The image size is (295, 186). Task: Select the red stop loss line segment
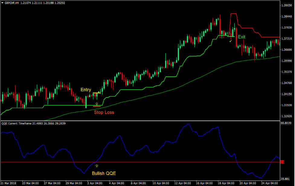pyautogui.click(x=97, y=106)
